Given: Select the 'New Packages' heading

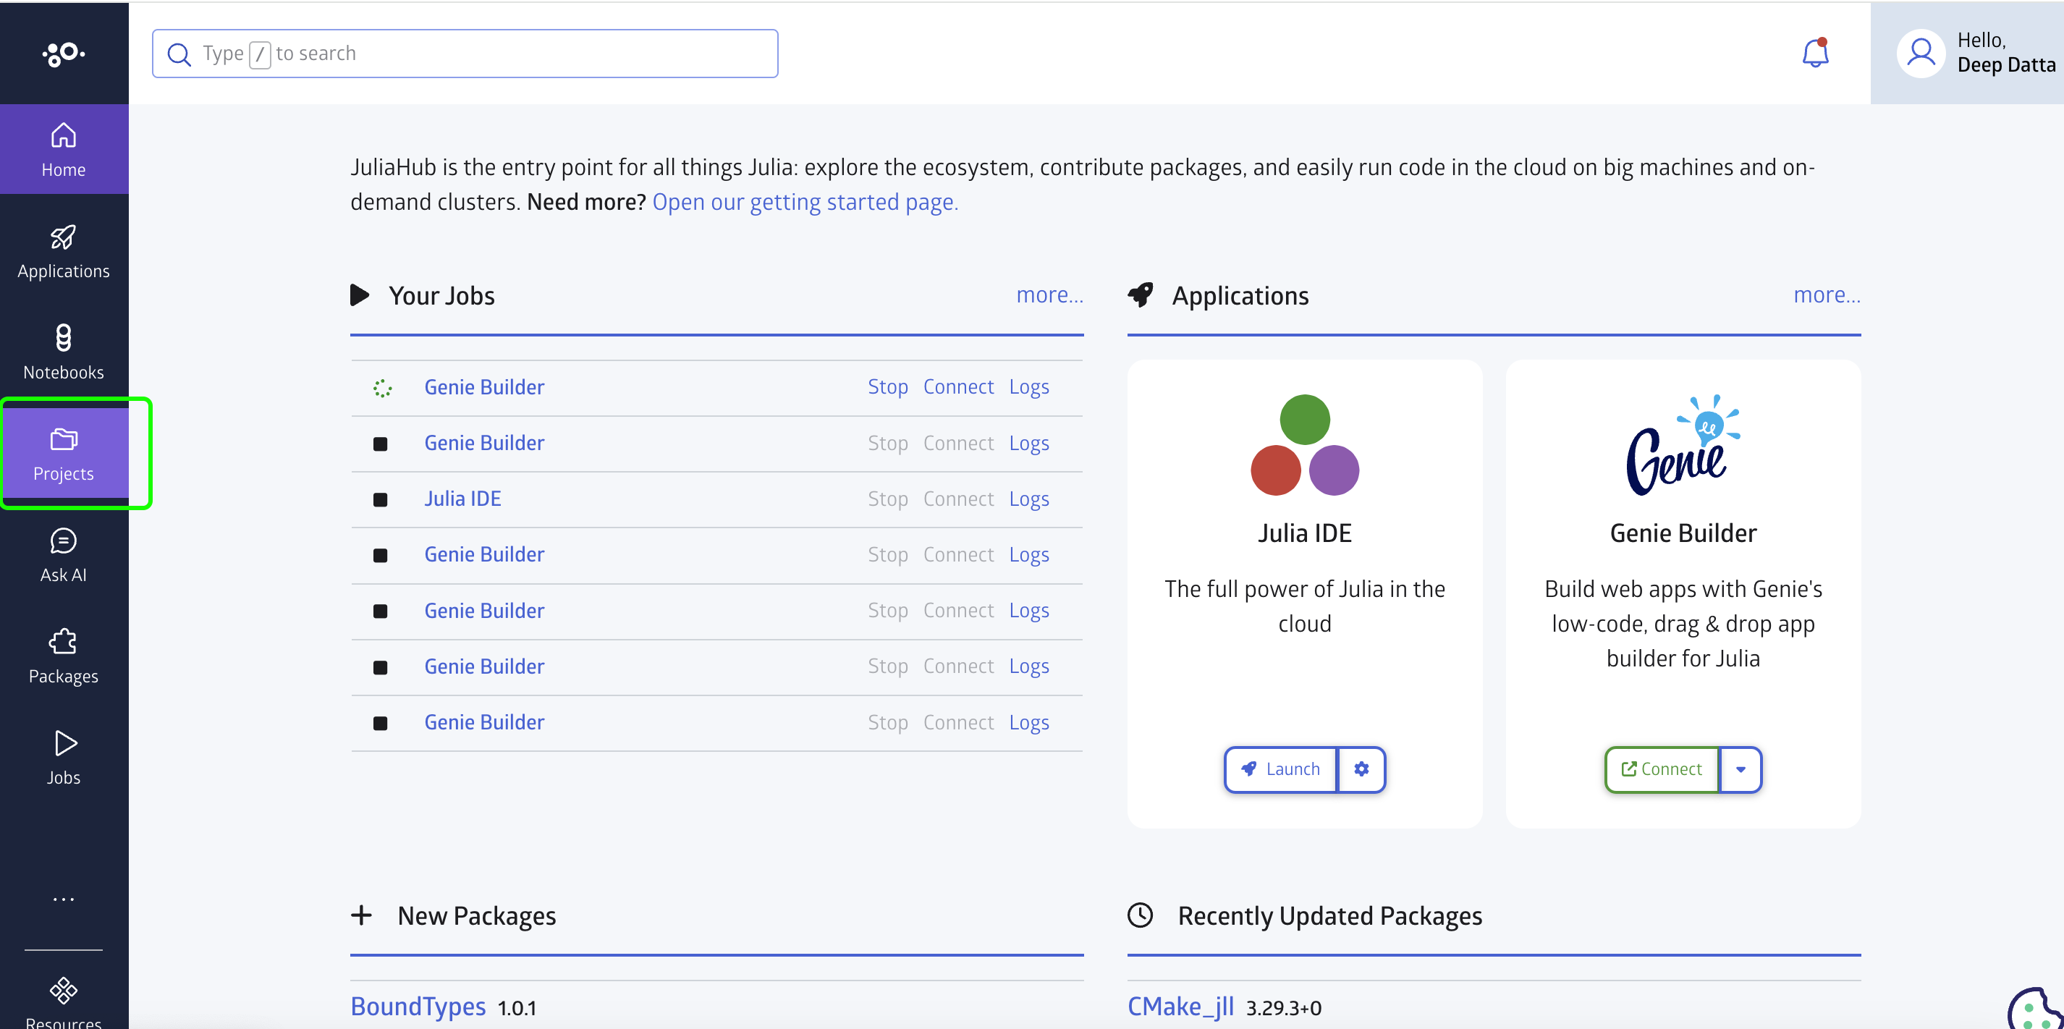Looking at the screenshot, I should coord(476,916).
